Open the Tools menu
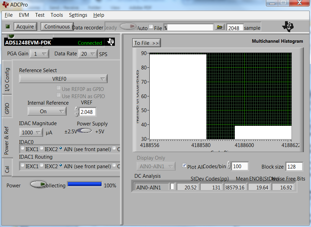Image resolution: width=311 pixels, height=227 pixels. pyautogui.click(x=57, y=15)
